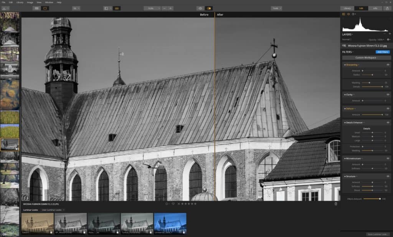Open the Image menu
Image resolution: width=393 pixels, height=237 pixels.
30,2
